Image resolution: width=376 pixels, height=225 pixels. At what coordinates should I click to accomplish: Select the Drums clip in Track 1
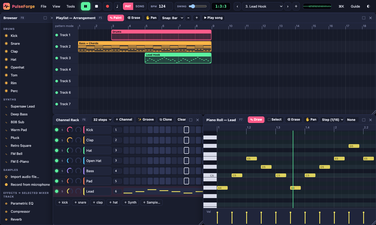point(161,35)
